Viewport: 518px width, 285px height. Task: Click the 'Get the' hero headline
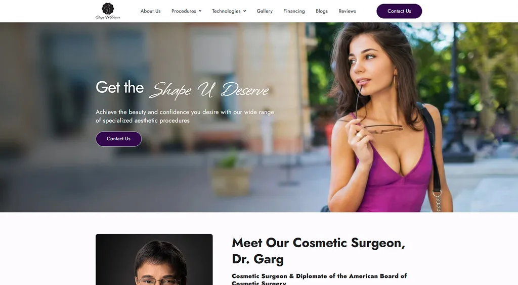point(119,87)
